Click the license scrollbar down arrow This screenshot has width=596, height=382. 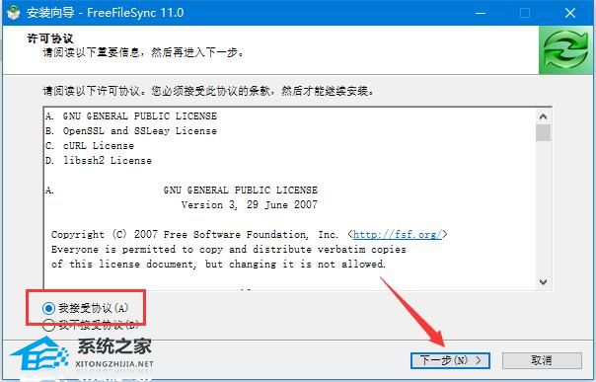point(543,282)
